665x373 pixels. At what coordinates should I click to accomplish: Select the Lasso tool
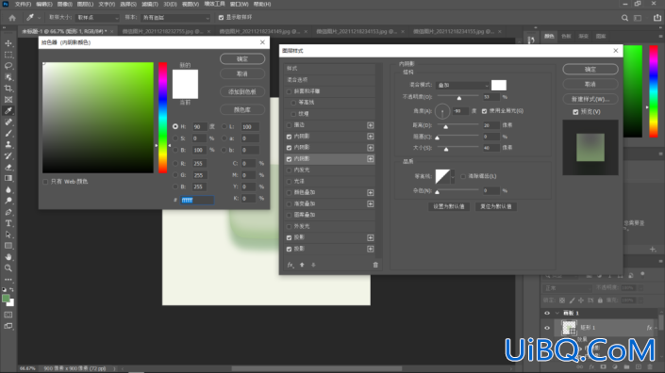point(8,66)
